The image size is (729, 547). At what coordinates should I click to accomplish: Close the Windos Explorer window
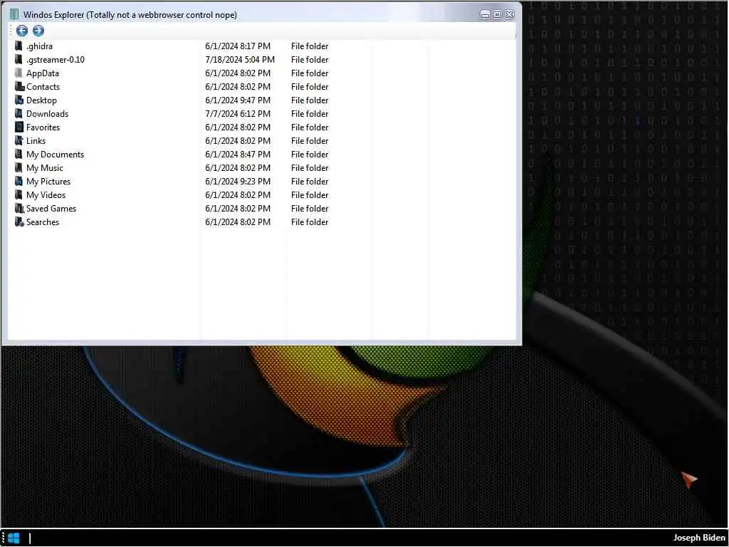tap(510, 14)
